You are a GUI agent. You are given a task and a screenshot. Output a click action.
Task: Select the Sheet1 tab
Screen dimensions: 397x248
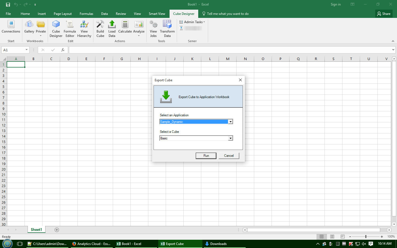pos(36,230)
